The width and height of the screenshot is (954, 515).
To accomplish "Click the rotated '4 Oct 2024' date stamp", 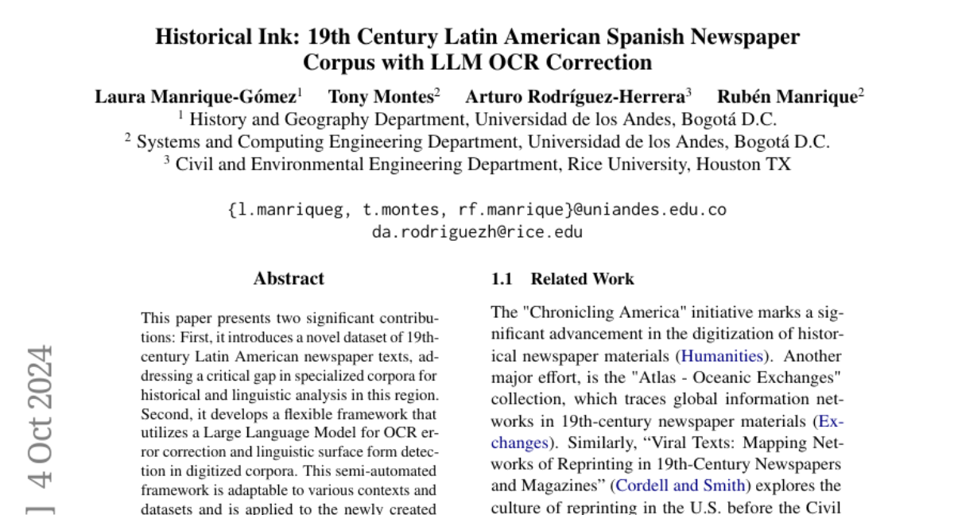I will click(x=40, y=415).
